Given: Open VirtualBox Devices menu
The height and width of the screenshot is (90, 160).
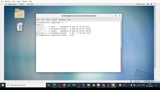Looking at the screenshot, I should tap(24, 1).
